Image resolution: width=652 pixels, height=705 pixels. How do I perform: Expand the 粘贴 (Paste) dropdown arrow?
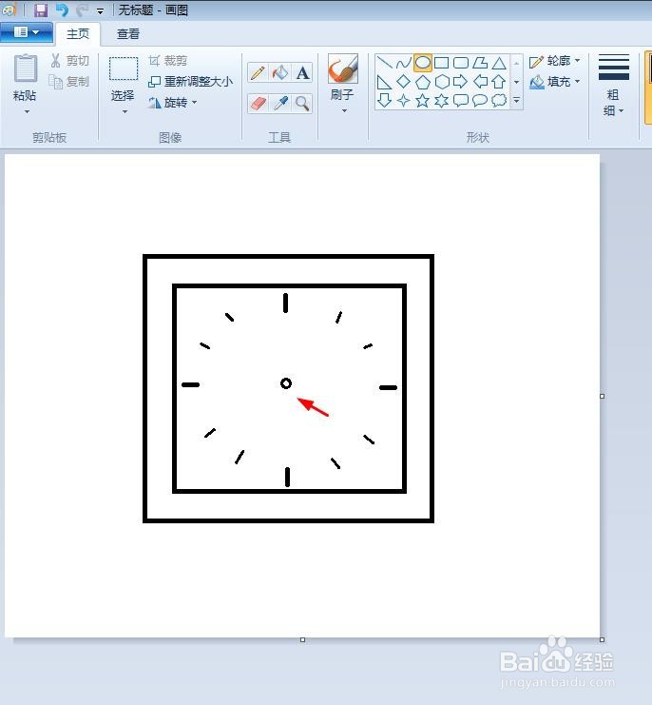coord(27,111)
